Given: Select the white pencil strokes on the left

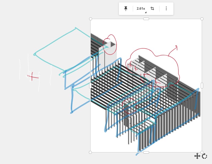Looking at the screenshot, I should click(x=20, y=69).
